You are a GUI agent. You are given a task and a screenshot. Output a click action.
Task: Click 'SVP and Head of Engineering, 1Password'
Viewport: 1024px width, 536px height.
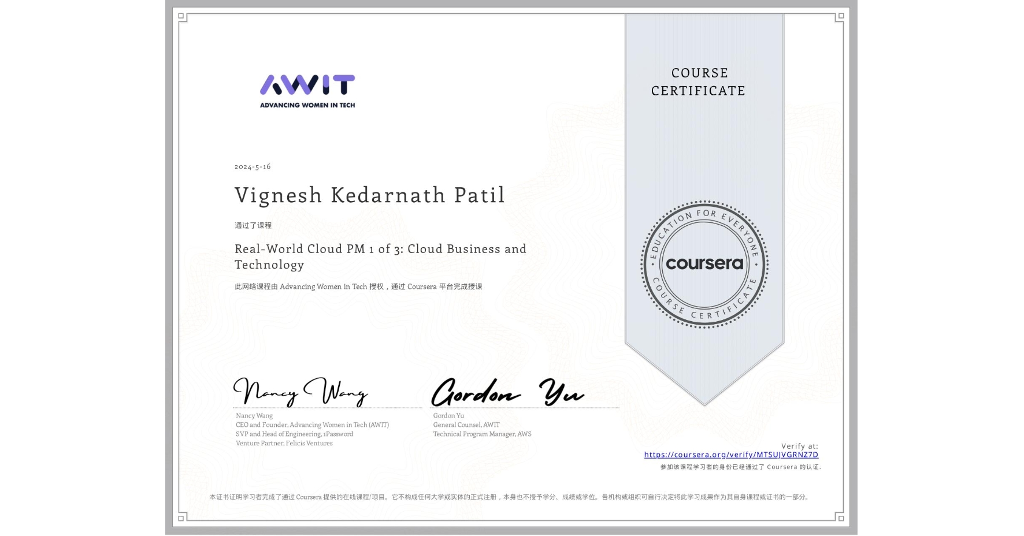[294, 434]
